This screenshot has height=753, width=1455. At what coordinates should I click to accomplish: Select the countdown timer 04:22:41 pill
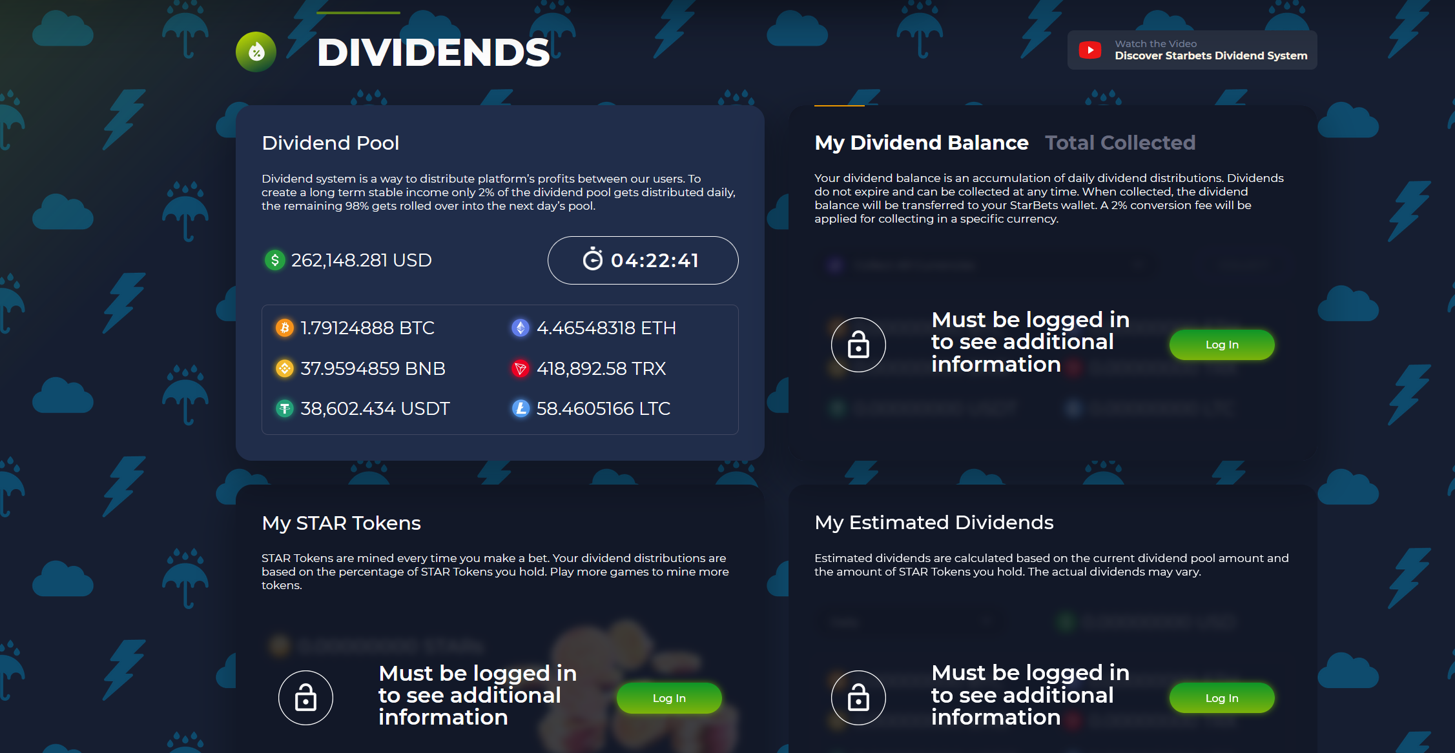[x=643, y=260]
